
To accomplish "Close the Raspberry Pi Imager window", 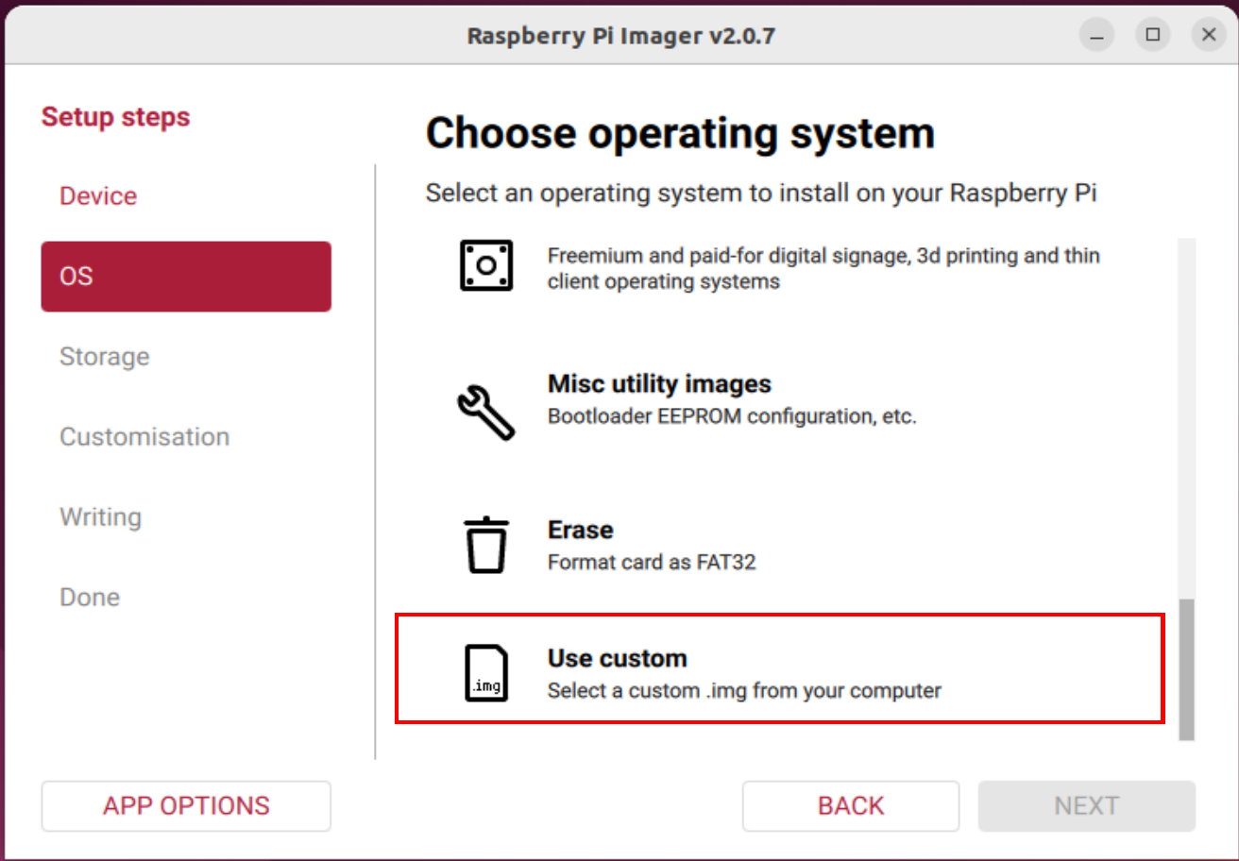I will point(1208,36).
